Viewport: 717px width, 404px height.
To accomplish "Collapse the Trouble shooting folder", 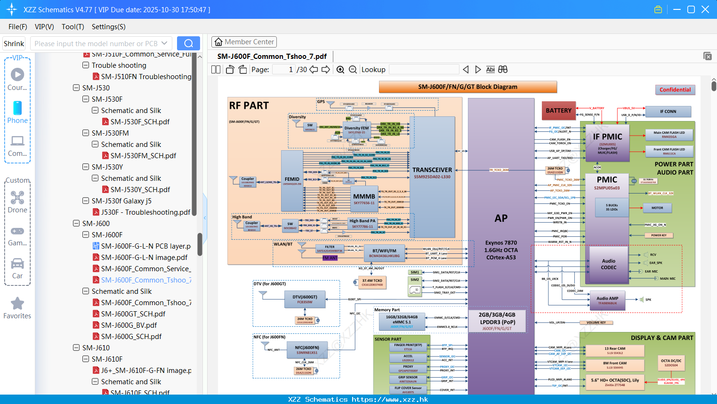I will click(86, 65).
